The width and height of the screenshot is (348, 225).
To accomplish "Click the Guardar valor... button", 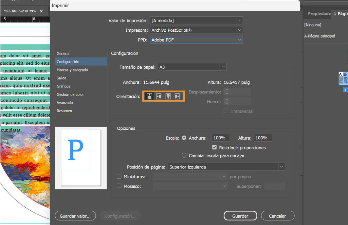I will click(75, 216).
